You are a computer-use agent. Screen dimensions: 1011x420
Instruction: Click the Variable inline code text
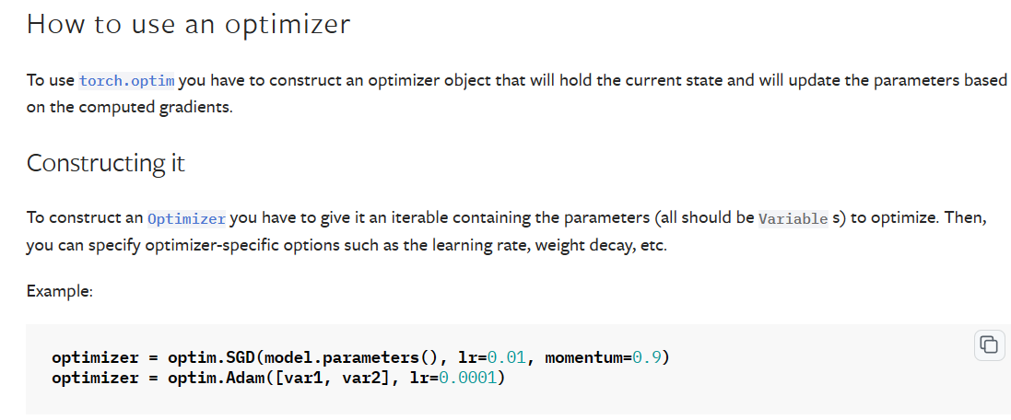click(793, 219)
